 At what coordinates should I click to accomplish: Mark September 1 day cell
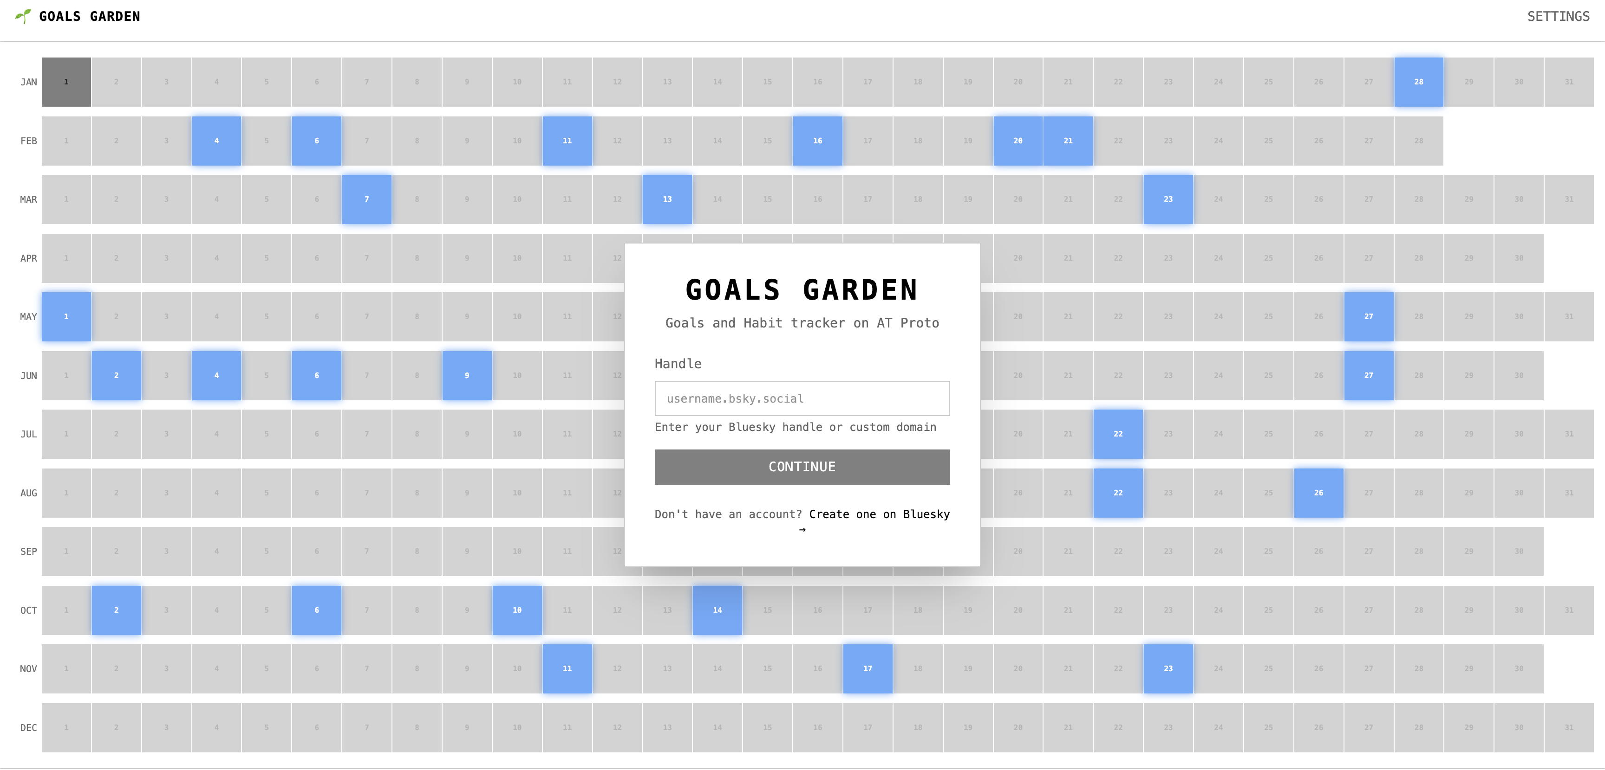66,552
